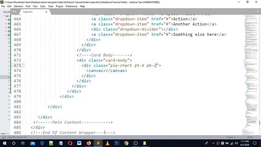The image size is (261, 147).
Task: Open the network tray icon
Action: pos(232,143)
